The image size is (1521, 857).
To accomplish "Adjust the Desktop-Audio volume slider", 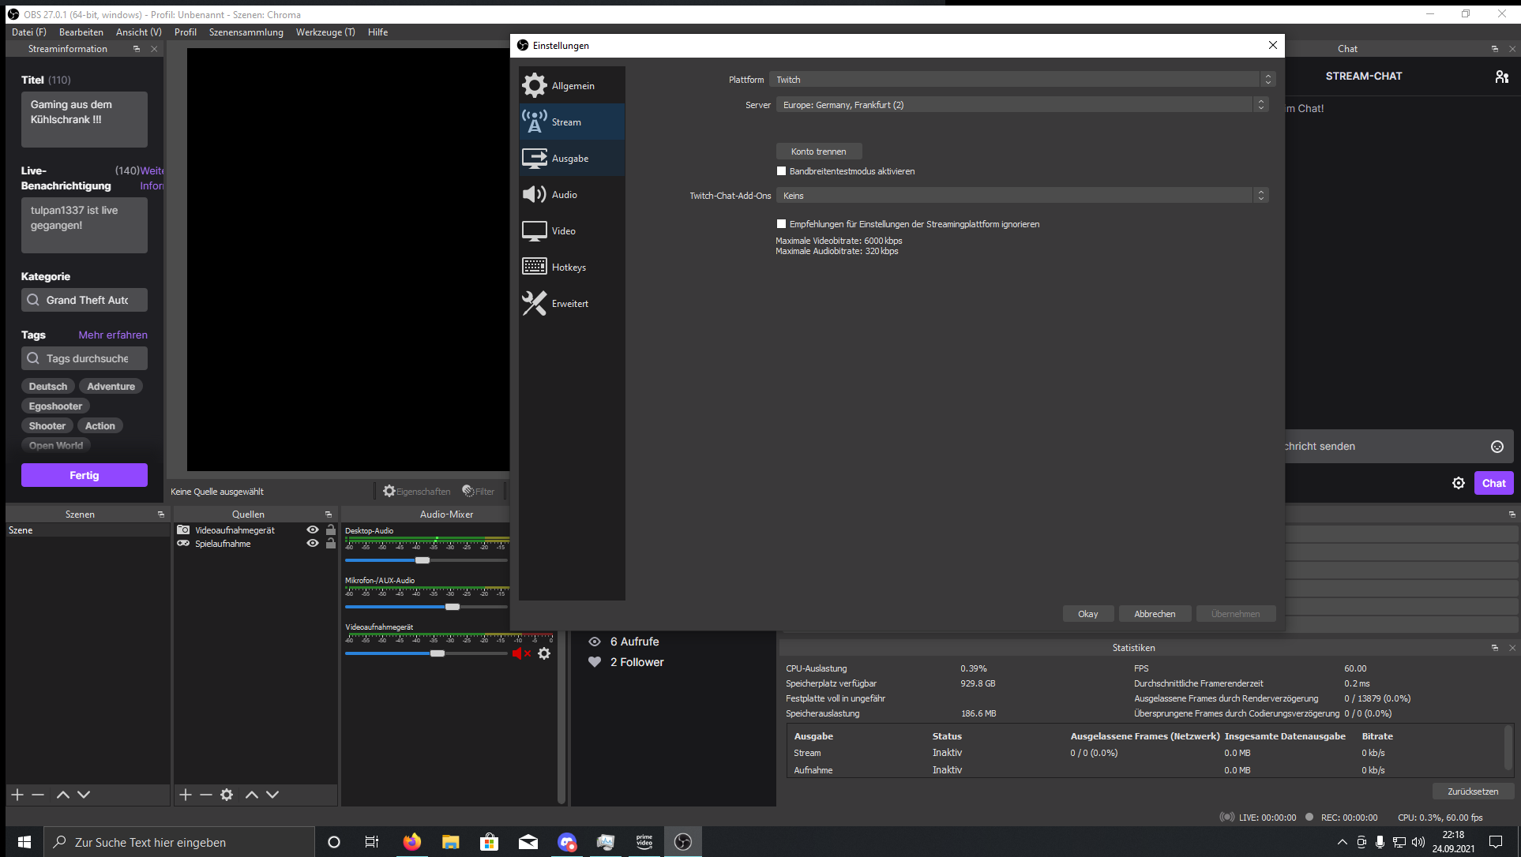I will tap(422, 560).
